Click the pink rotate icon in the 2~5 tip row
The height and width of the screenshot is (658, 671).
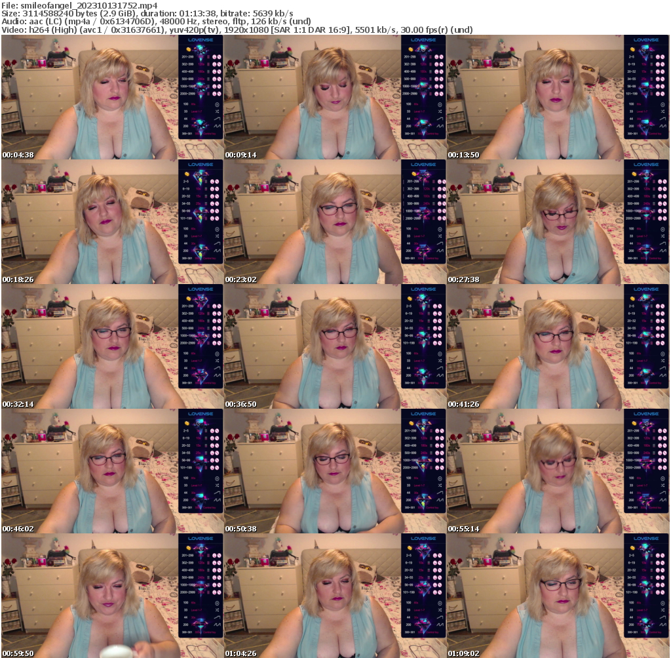(x=658, y=57)
